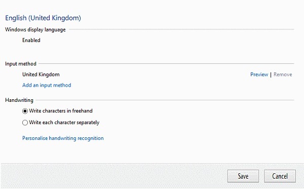This screenshot has height=189, width=304.
Task: Open the Preview link for United Kingdom keyboard
Action: (259, 74)
